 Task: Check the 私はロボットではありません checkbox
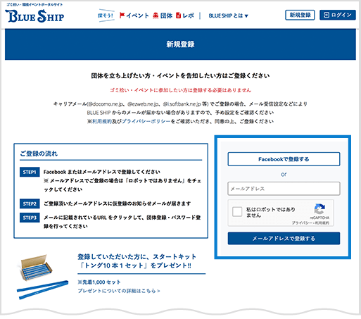point(237,212)
